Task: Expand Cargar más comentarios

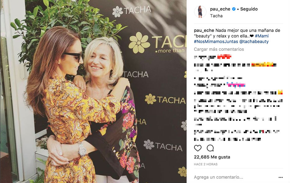Action: coord(219,49)
